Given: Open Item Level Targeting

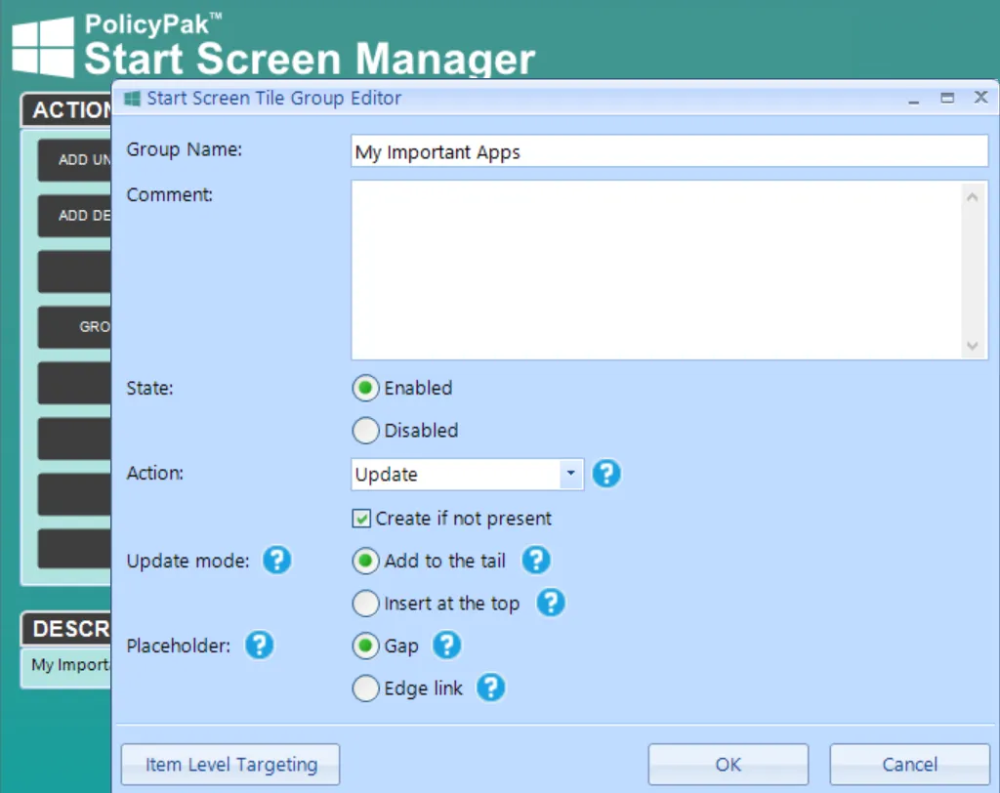Looking at the screenshot, I should coord(230,764).
